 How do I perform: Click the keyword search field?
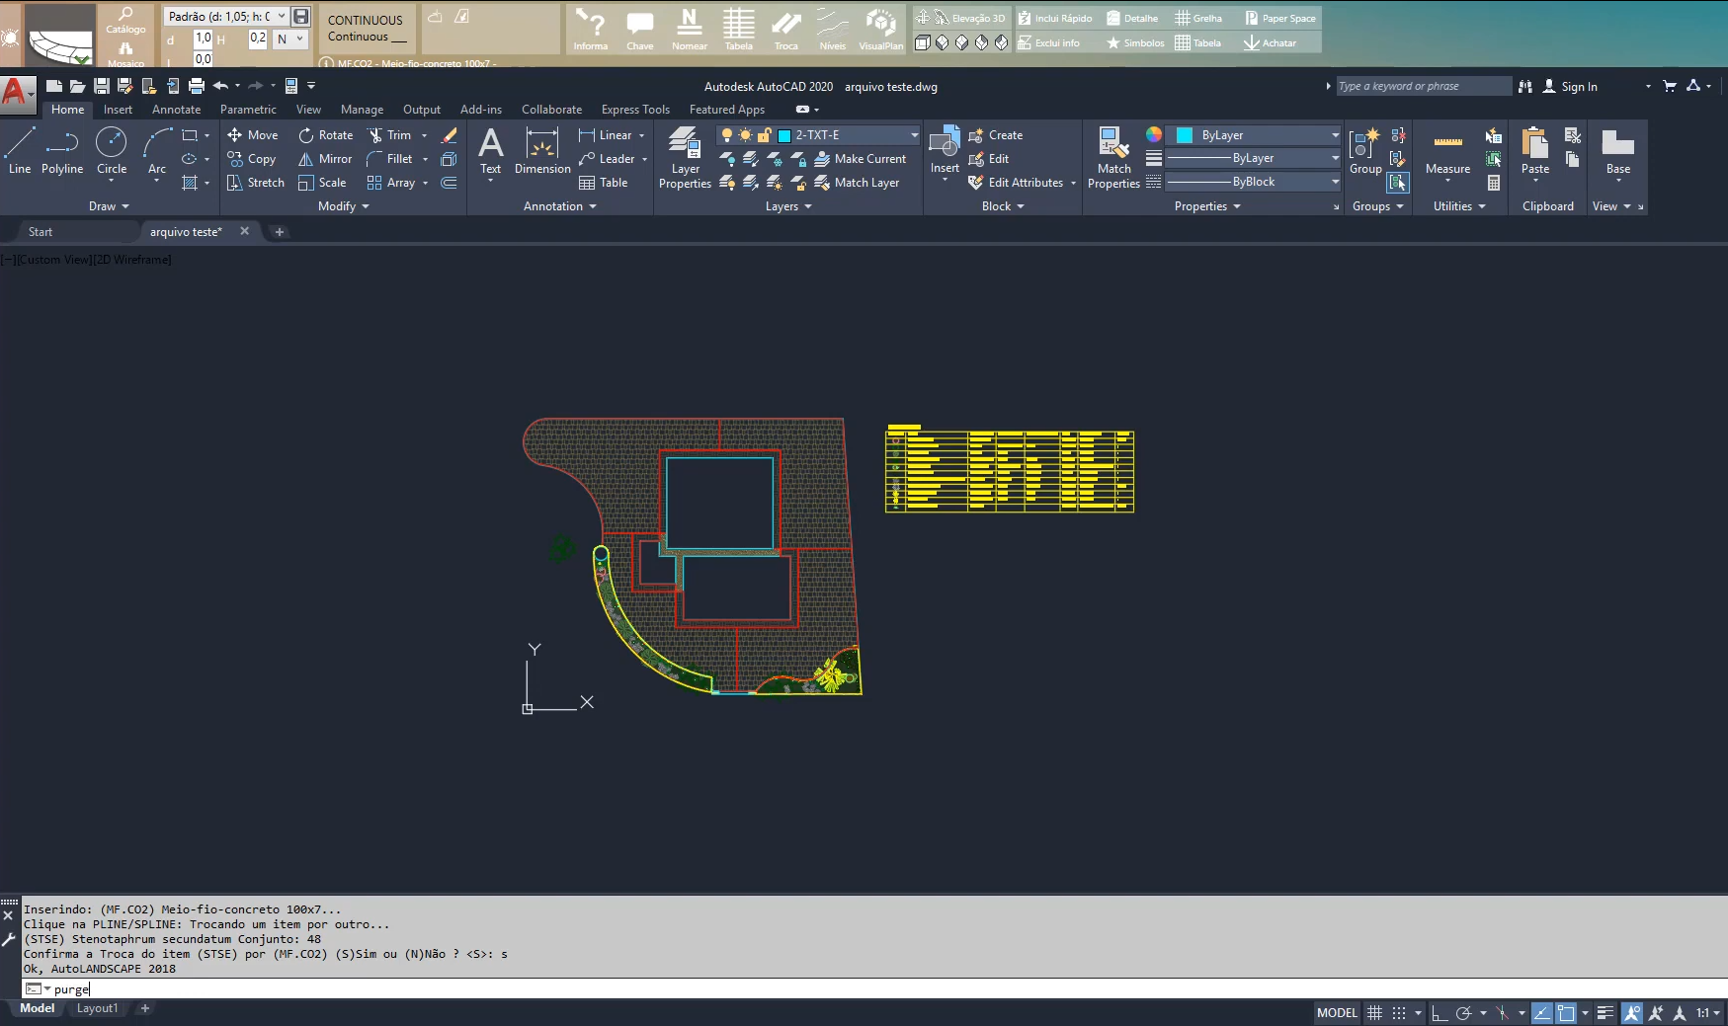pos(1423,86)
